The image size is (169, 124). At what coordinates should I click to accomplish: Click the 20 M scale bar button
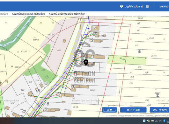pyautogui.click(x=109, y=110)
